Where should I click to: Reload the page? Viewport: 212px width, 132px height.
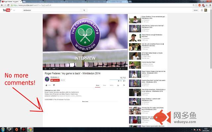point(8,5)
